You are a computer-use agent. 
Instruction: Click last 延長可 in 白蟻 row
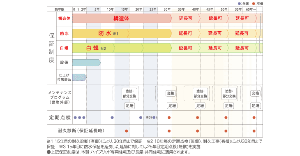242,48
